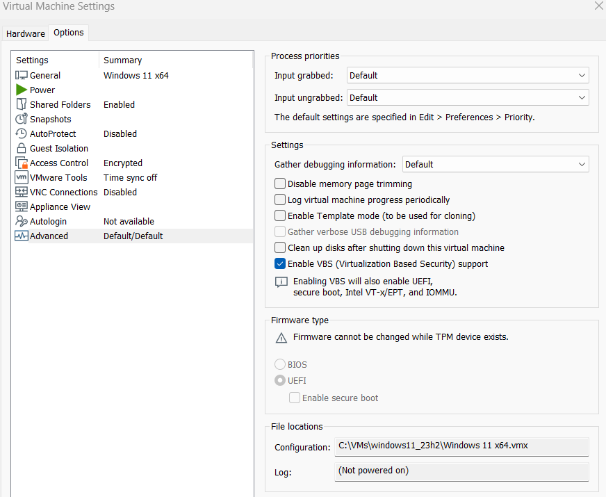Click the Configuration file path field
Image resolution: width=606 pixels, height=497 pixels.
pyautogui.click(x=461, y=446)
